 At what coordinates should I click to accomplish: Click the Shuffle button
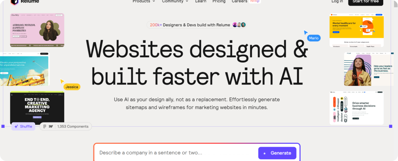23,126
